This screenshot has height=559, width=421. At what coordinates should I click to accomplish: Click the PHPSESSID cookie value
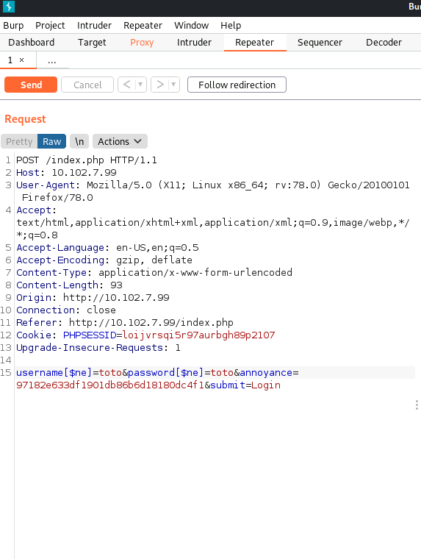pyautogui.click(x=199, y=335)
